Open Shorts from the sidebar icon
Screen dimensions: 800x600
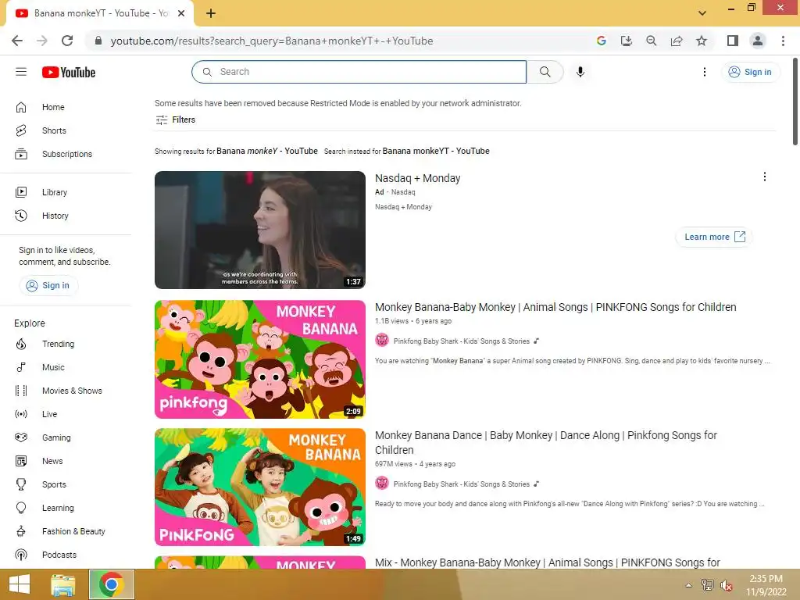coord(21,130)
